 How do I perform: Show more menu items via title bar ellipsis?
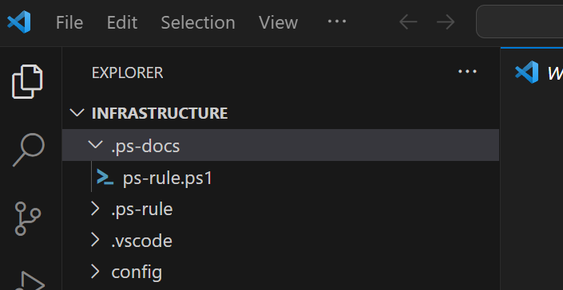[337, 22]
